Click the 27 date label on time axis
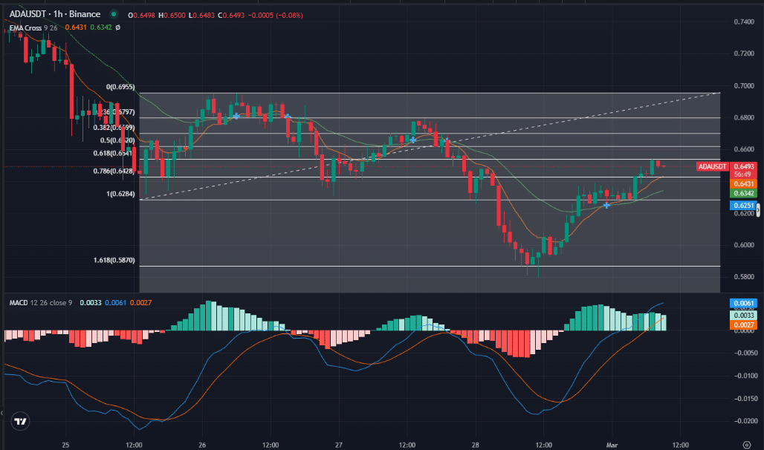 pyautogui.click(x=339, y=445)
